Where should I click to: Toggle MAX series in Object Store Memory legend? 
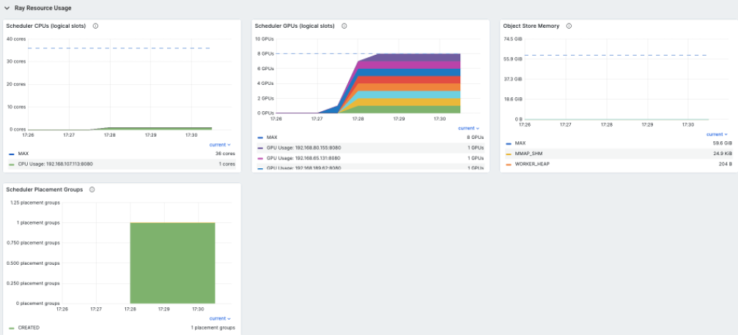pyautogui.click(x=520, y=143)
